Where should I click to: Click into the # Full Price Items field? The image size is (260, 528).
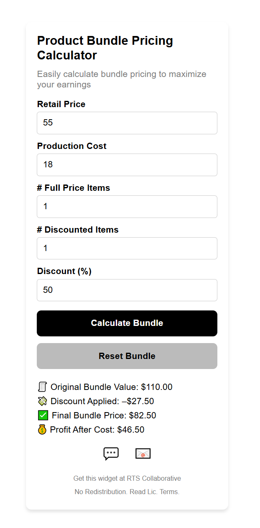pyautogui.click(x=127, y=207)
